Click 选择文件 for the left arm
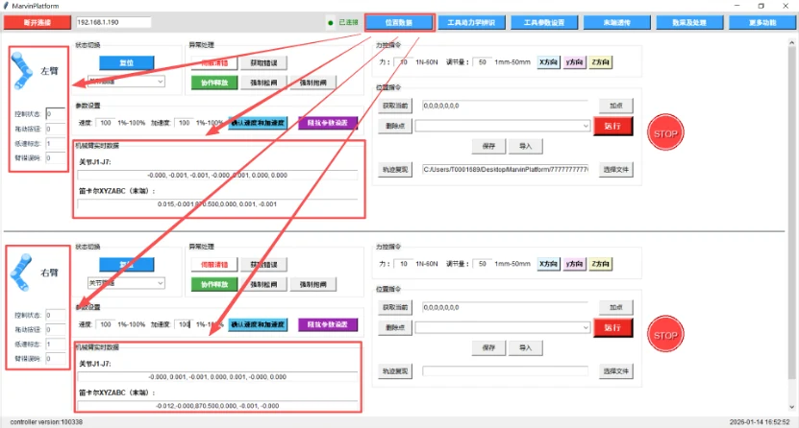The width and height of the screenshot is (799, 428). point(616,169)
